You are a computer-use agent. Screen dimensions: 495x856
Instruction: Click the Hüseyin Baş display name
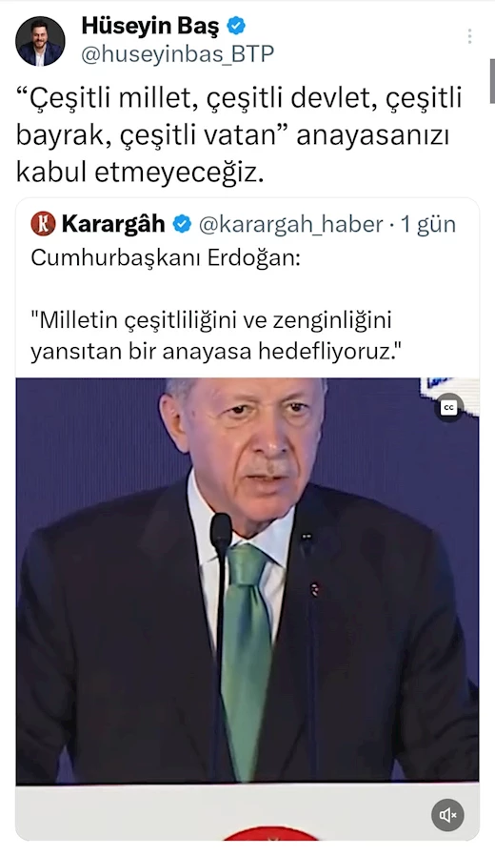(149, 26)
